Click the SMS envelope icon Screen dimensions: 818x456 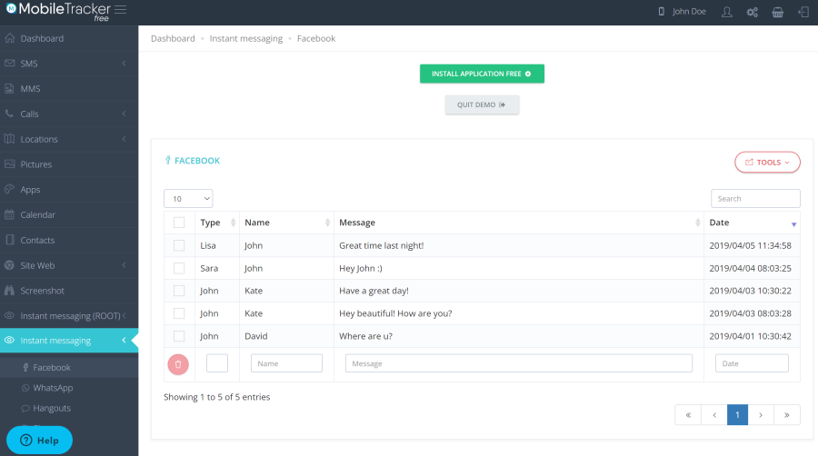pyautogui.click(x=9, y=63)
